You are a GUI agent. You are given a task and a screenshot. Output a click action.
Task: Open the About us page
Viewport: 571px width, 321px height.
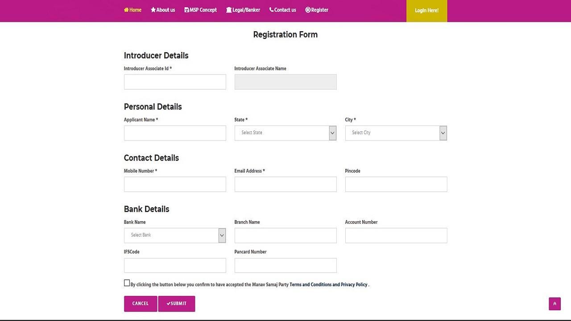coord(163,10)
